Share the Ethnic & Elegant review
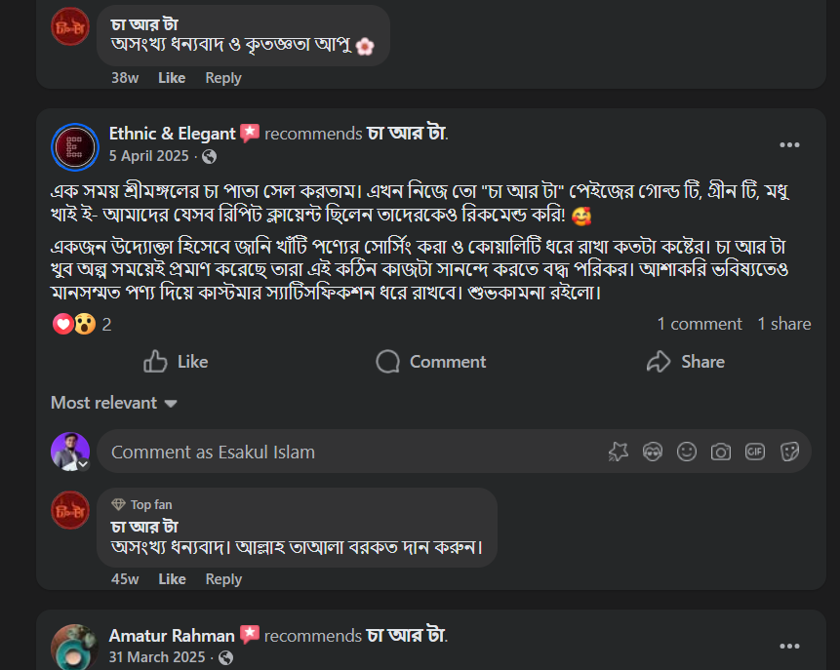Screen dimensions: 840x670 point(686,362)
